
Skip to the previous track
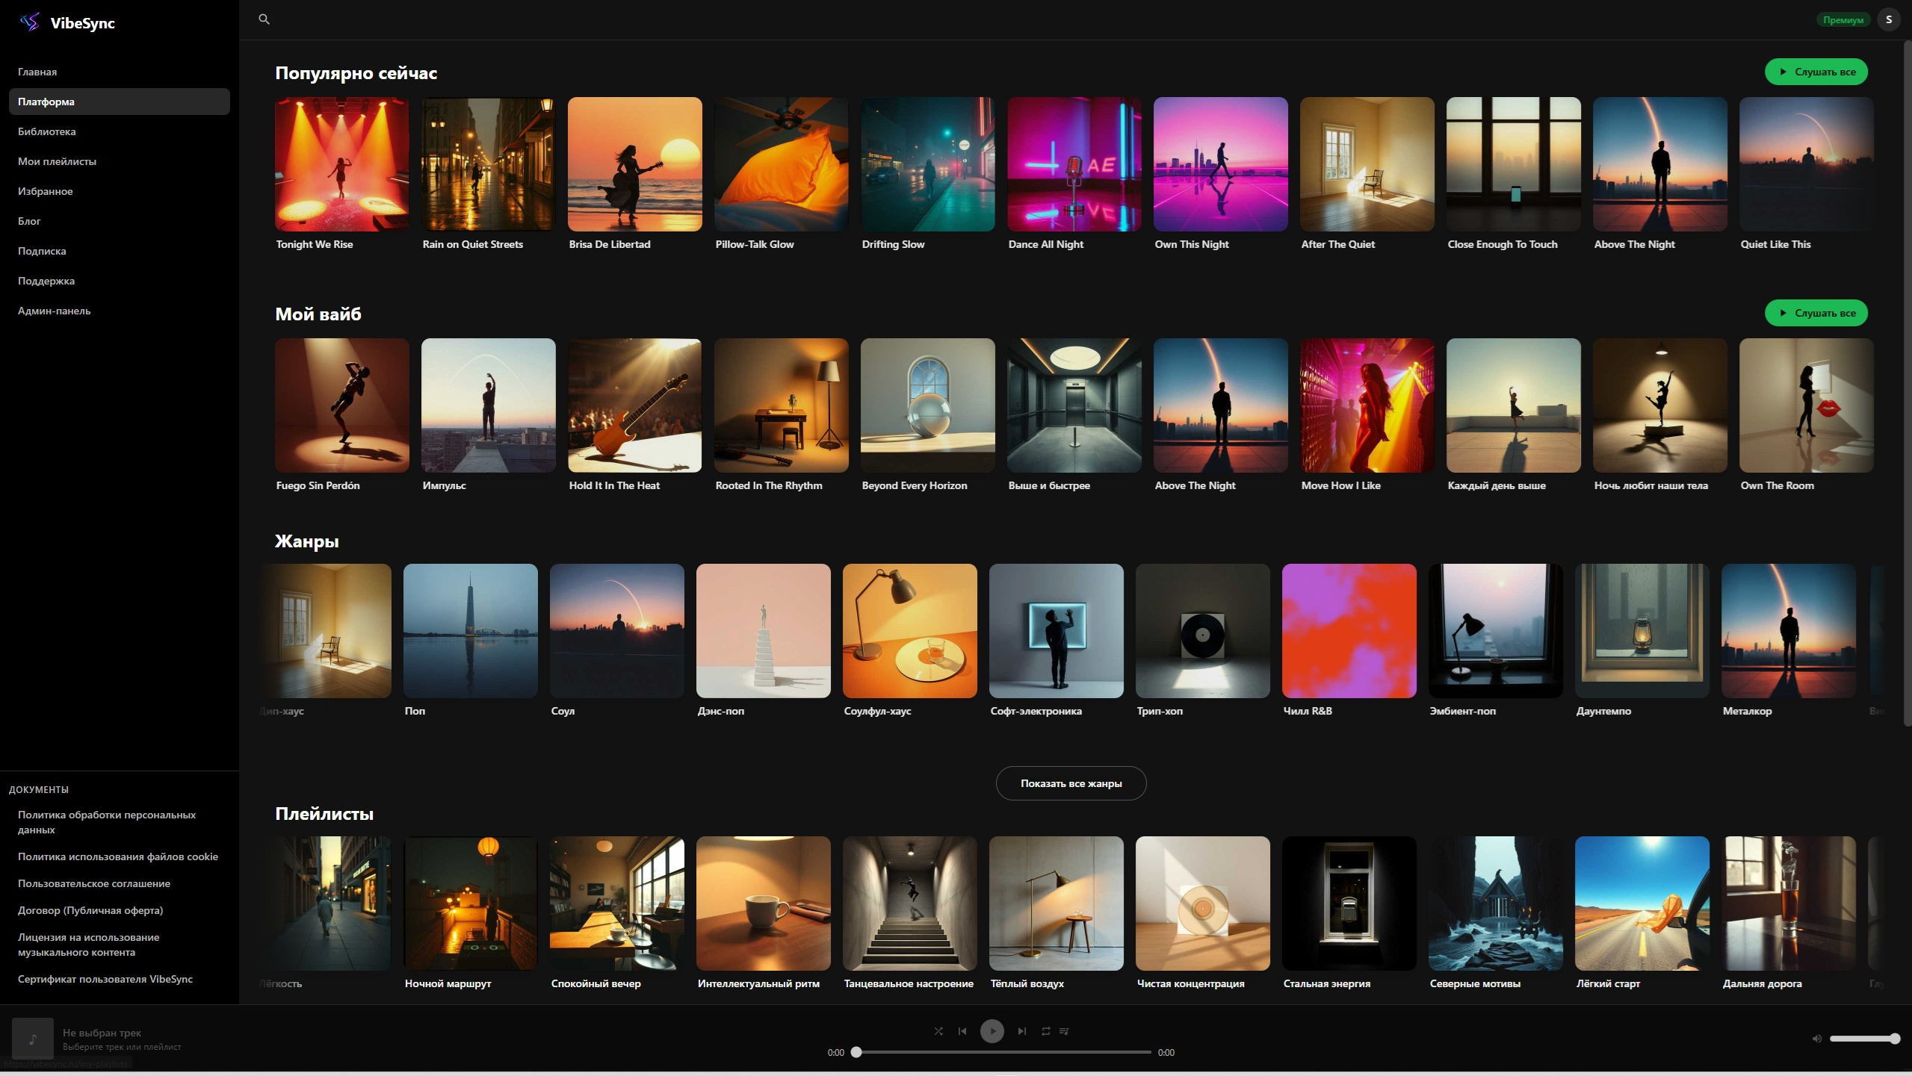click(x=962, y=1031)
